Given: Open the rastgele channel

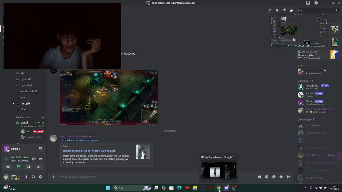Looking at the screenshot, I should pyautogui.click(x=29, y=103).
